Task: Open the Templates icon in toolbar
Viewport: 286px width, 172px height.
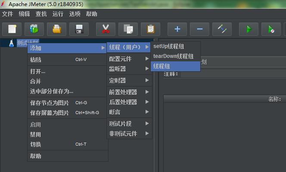Action: pyautogui.click(x=34, y=29)
